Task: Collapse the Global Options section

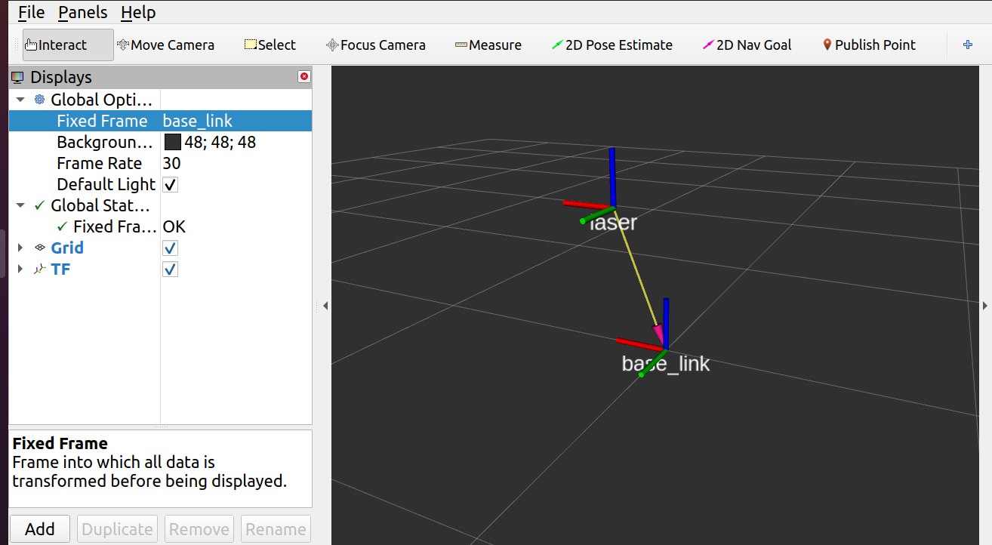Action: pos(20,100)
